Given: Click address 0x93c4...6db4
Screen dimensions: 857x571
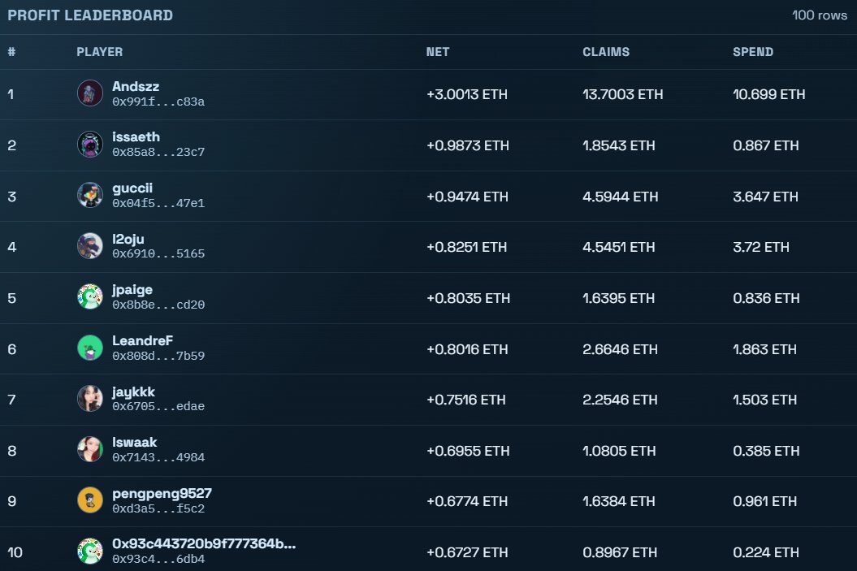Looking at the screenshot, I should click(158, 559).
